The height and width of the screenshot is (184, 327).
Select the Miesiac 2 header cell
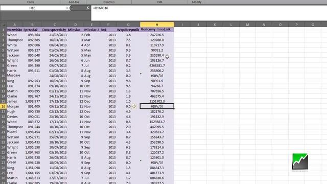[x=92, y=30]
